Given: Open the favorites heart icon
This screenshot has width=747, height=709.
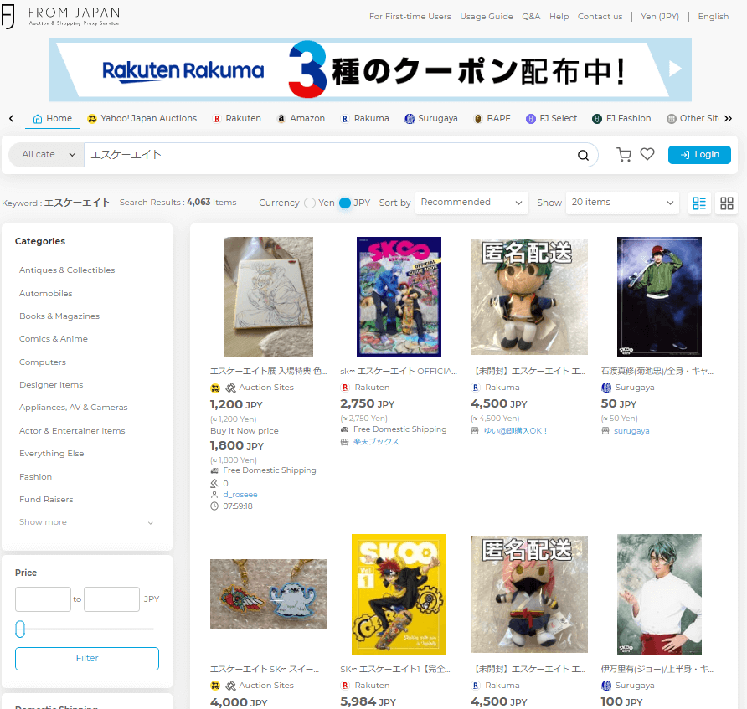Looking at the screenshot, I should [x=647, y=154].
